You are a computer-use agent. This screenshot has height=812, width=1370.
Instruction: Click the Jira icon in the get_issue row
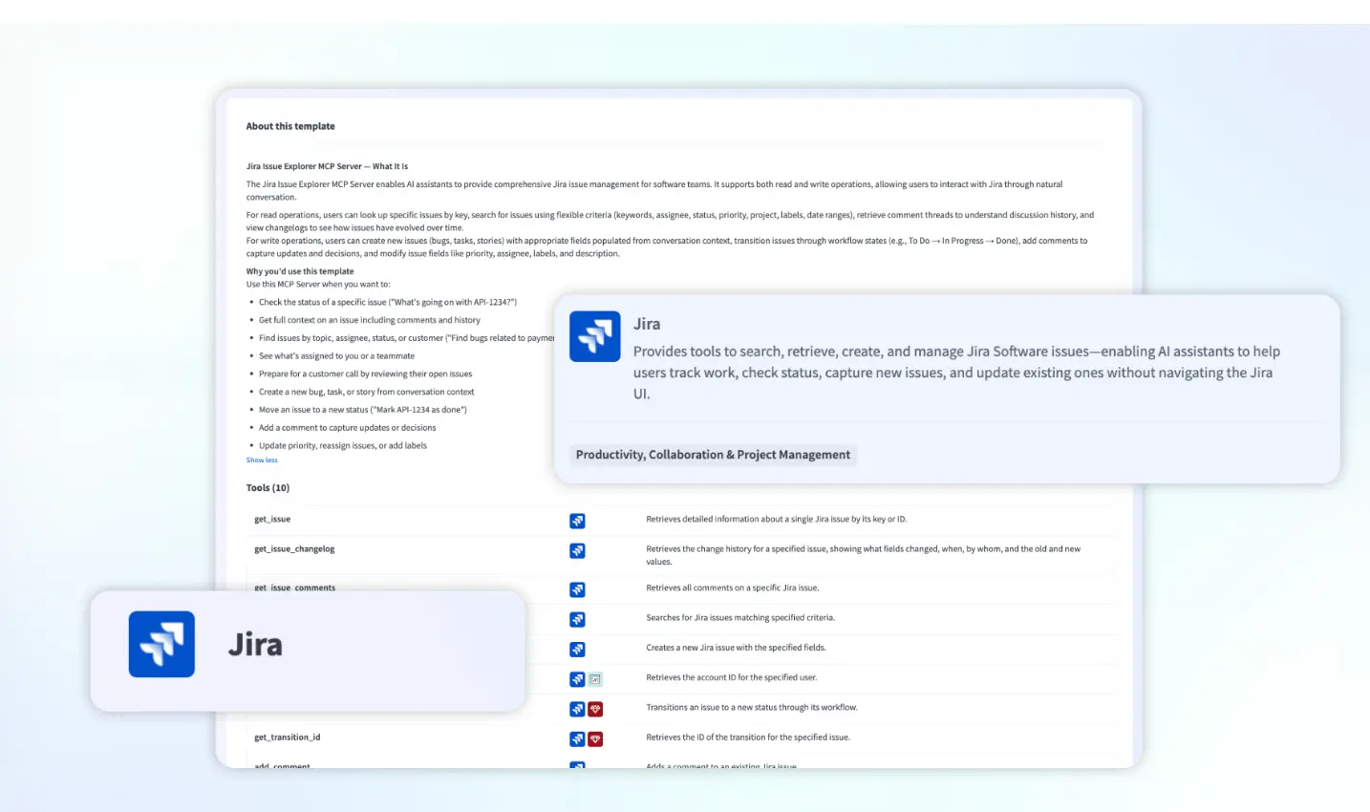[577, 521]
